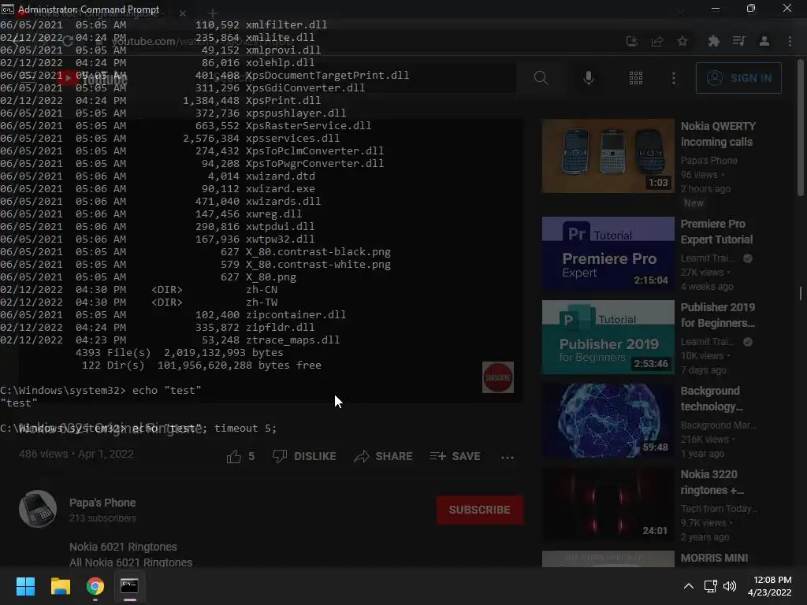Click the Publisher 2019 for Beginners title
The image size is (807, 605).
[x=717, y=315]
